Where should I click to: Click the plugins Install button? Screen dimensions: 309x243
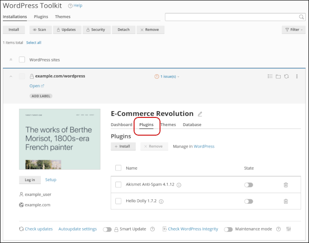[x=123, y=146]
